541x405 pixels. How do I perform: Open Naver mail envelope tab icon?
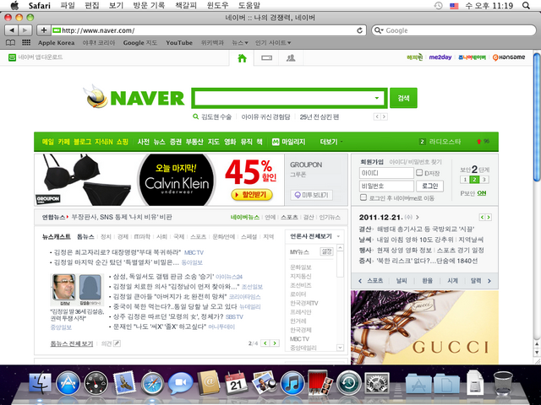pyautogui.click(x=267, y=58)
